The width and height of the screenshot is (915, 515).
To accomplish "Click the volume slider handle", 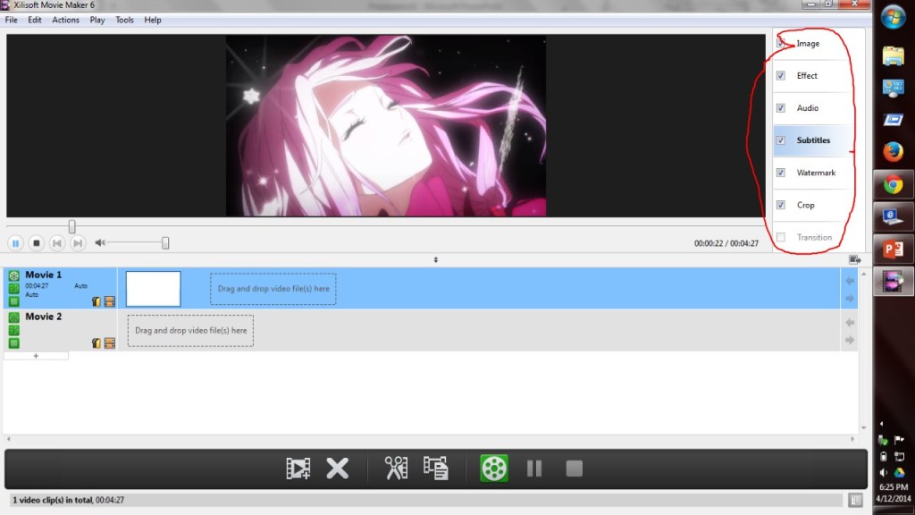I will pyautogui.click(x=165, y=243).
